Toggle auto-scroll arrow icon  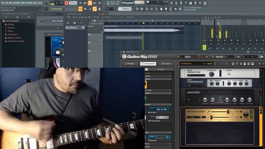[85, 9]
